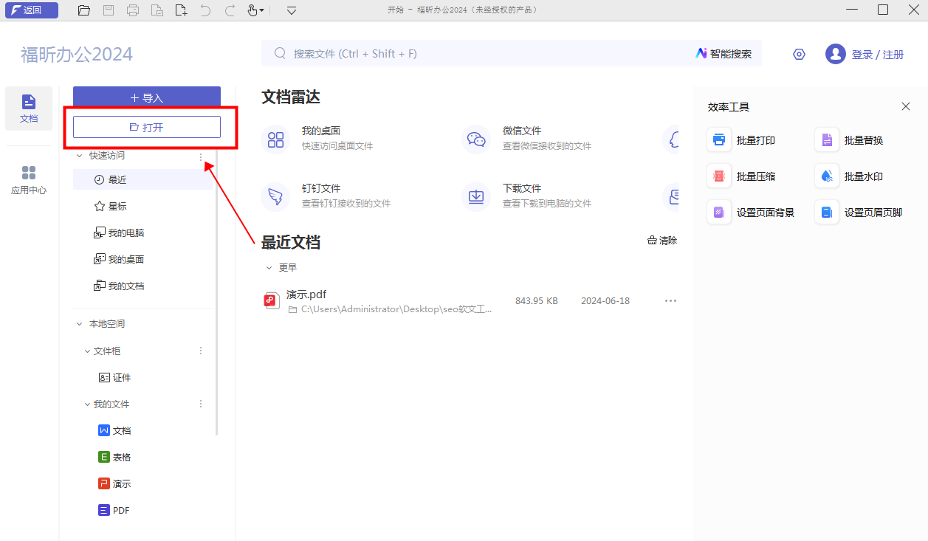Click the undo arrow in the toolbar
This screenshot has height=541, width=928.
[x=205, y=10]
